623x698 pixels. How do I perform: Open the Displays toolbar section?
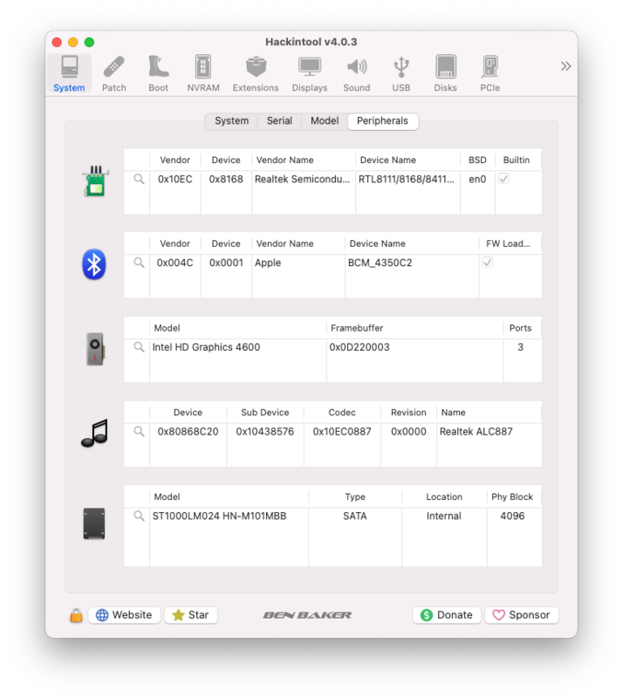pyautogui.click(x=310, y=74)
